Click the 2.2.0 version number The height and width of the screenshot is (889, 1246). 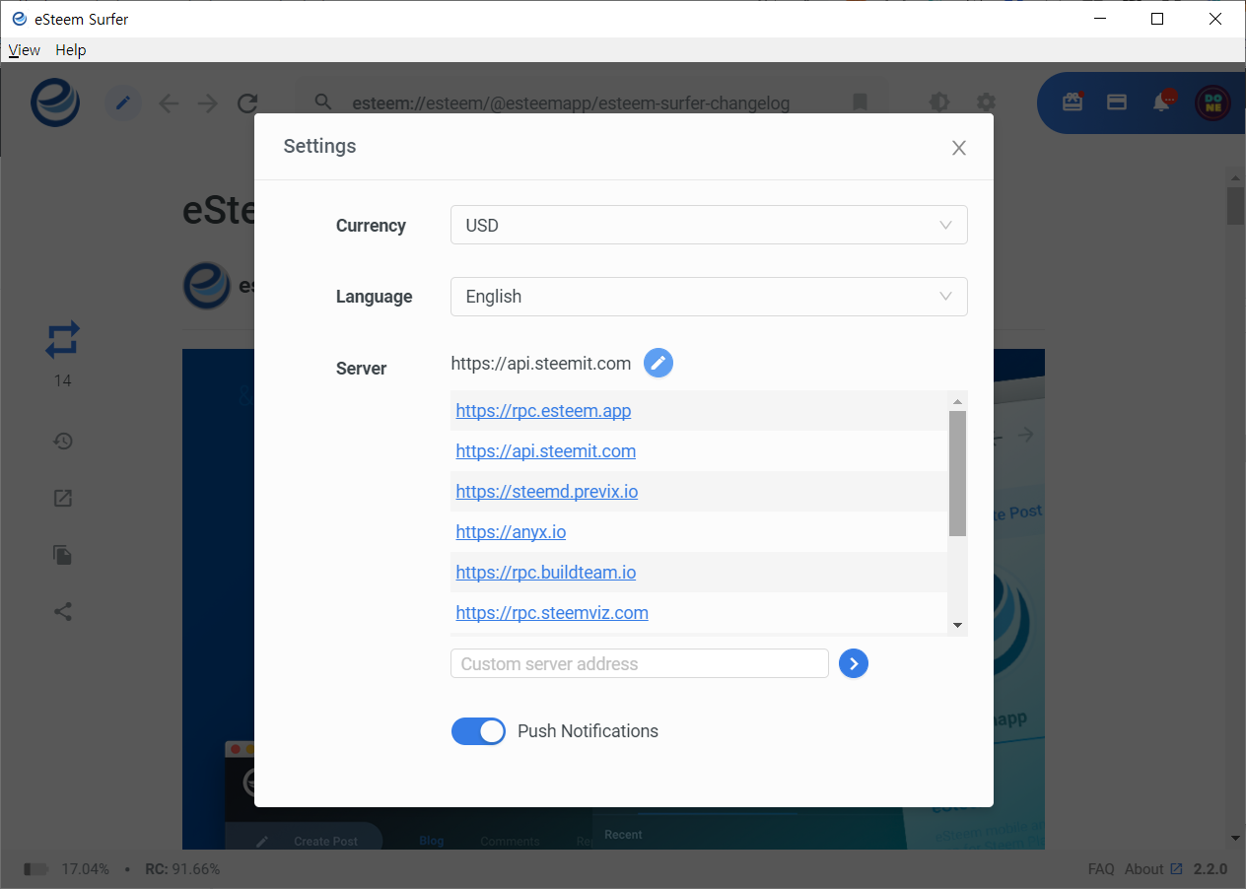click(1211, 869)
